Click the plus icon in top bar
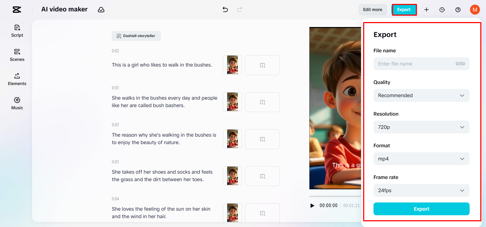 coord(427,10)
